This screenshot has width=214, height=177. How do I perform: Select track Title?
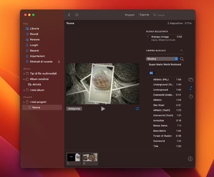tap(167, 146)
